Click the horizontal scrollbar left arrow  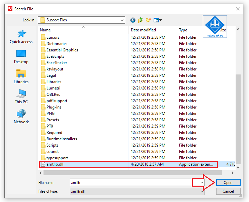pos(40,173)
